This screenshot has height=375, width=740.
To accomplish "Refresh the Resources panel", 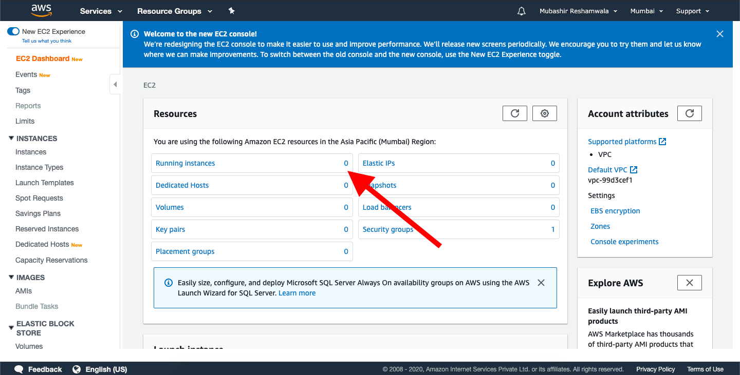I will pos(515,113).
